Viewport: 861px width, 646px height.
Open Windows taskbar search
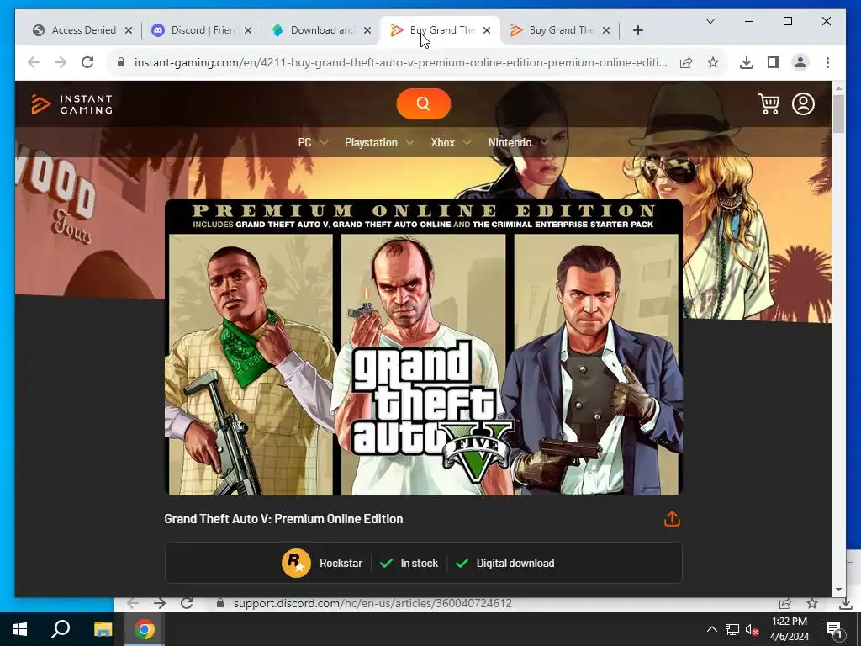(61, 629)
